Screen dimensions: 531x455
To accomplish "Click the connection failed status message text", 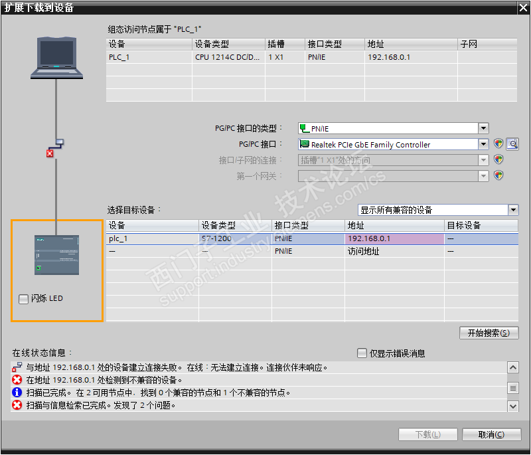I will tap(177, 367).
